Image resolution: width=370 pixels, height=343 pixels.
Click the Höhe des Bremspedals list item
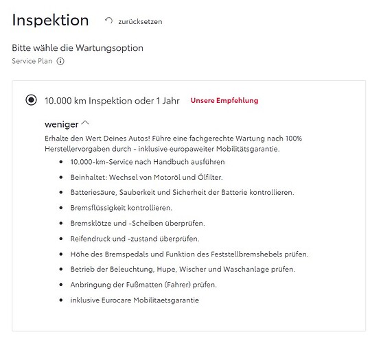click(189, 255)
